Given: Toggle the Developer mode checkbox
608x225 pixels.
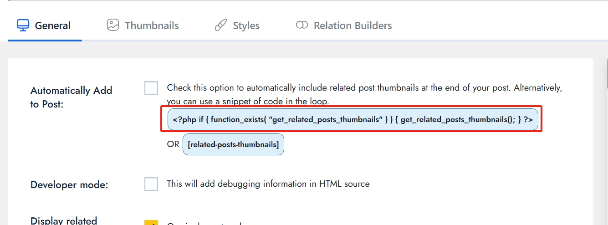Looking at the screenshot, I should pyautogui.click(x=151, y=184).
